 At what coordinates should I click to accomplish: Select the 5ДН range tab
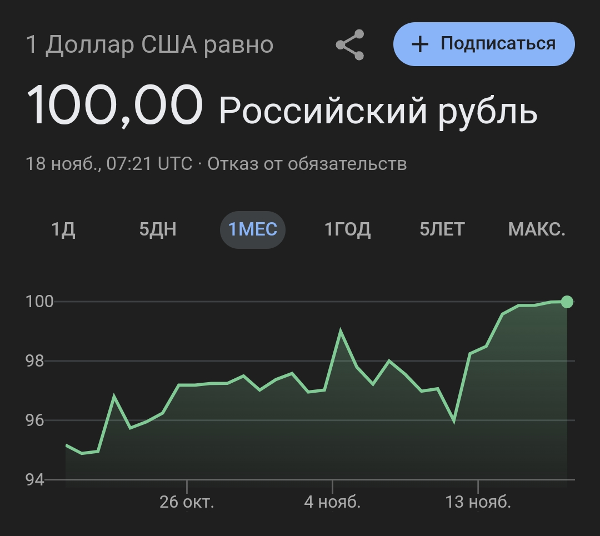click(158, 229)
